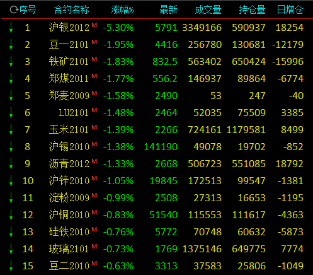Select contract LU2101

(x=74, y=113)
